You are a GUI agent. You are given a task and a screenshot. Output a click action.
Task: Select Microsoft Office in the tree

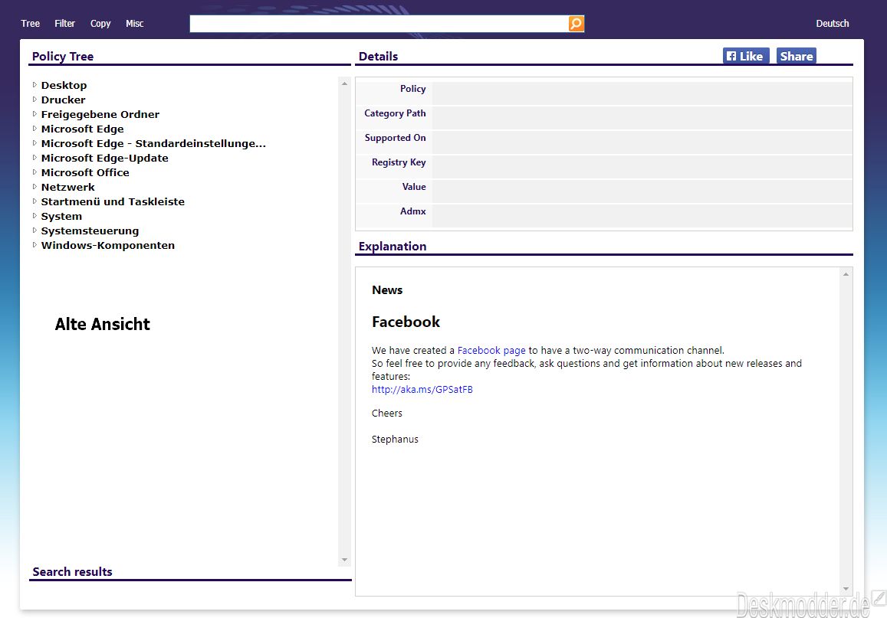85,173
